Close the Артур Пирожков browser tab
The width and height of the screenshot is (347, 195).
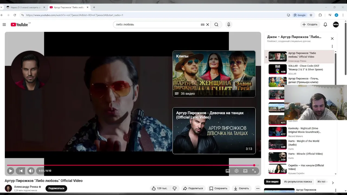point(88,7)
